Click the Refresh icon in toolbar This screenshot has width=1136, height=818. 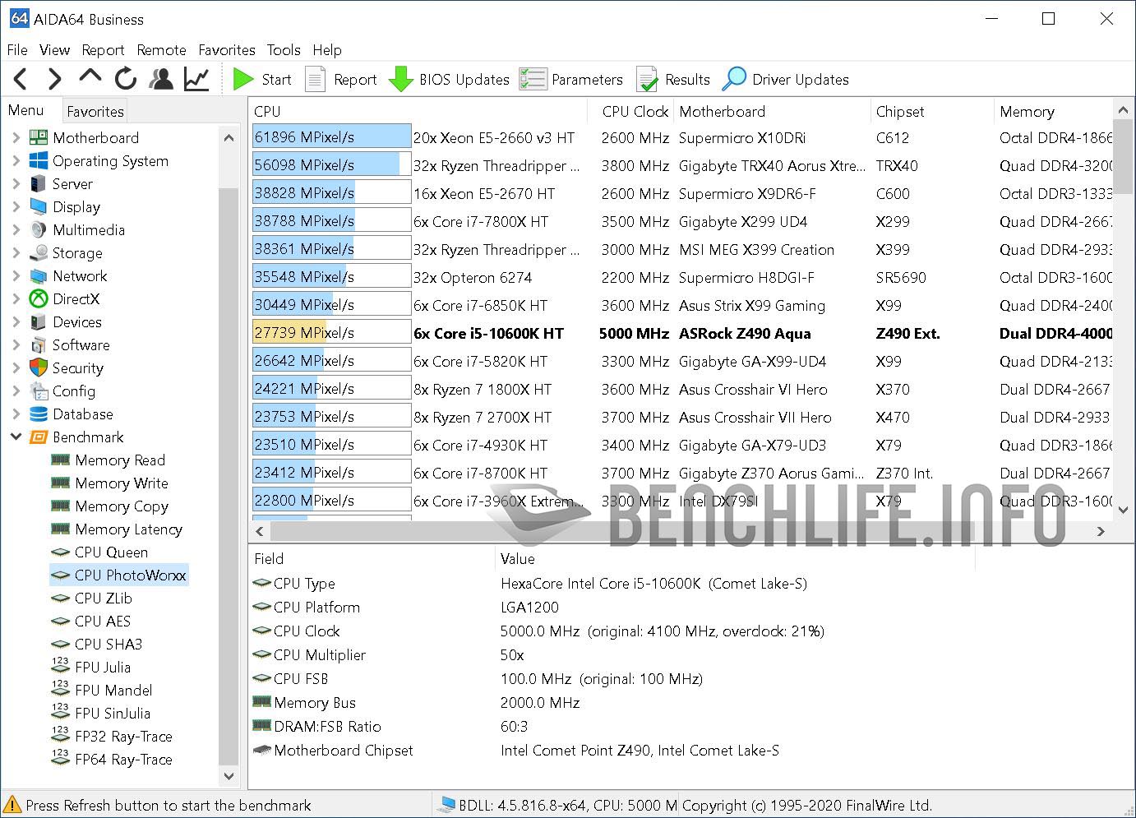(x=125, y=79)
